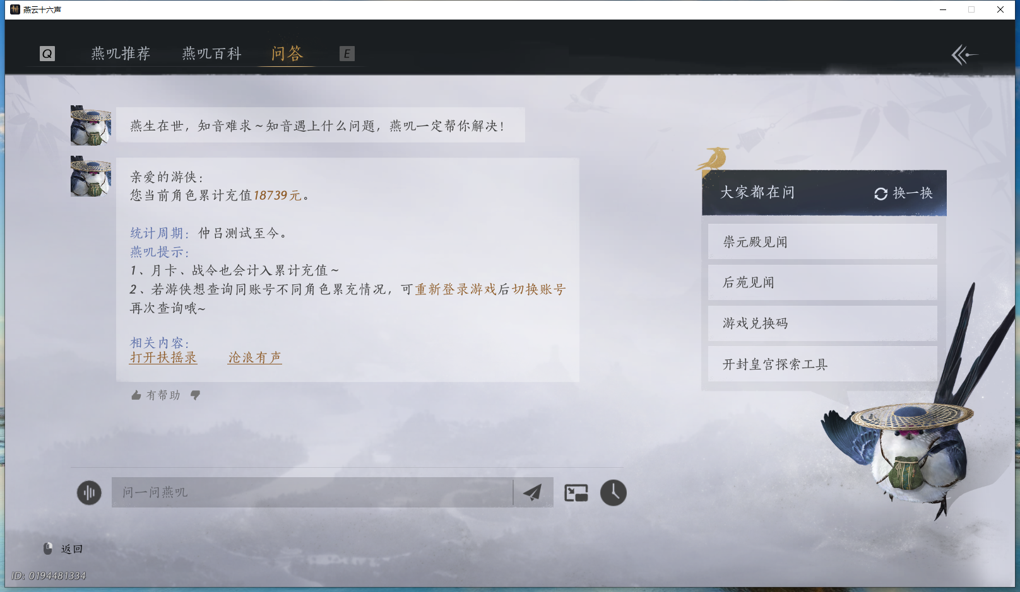Click the golden bird icon above 大家都在问
The image size is (1020, 592).
point(713,160)
